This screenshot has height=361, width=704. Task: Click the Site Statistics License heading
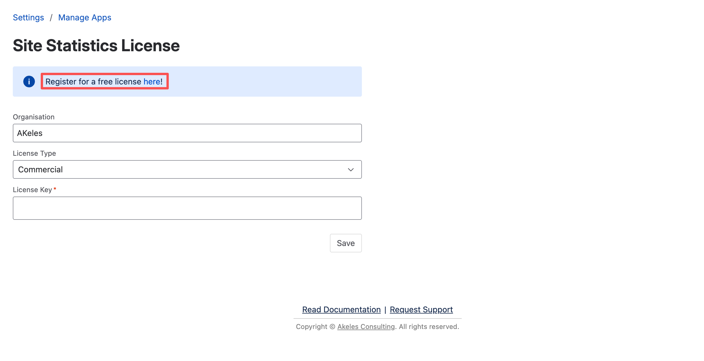pos(96,46)
